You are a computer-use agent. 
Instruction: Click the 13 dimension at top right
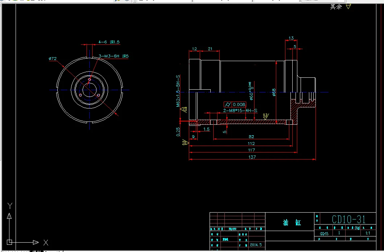click(291, 38)
